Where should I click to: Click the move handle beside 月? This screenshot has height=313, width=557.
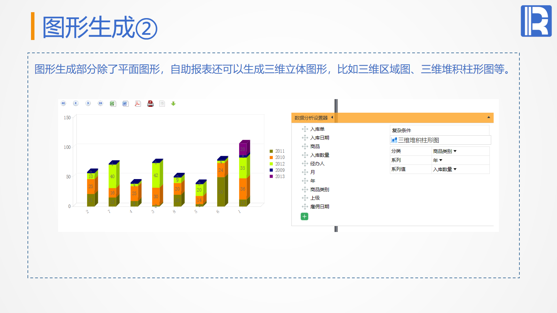click(x=305, y=172)
